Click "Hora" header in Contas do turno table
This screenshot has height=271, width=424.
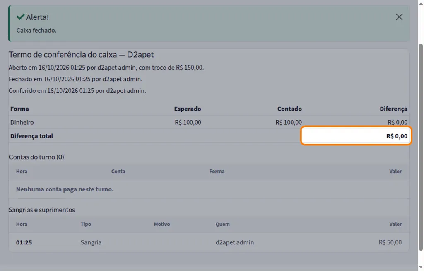22,172
